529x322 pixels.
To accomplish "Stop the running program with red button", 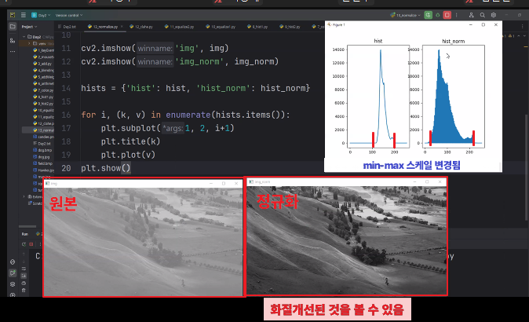I will click(x=447, y=15).
